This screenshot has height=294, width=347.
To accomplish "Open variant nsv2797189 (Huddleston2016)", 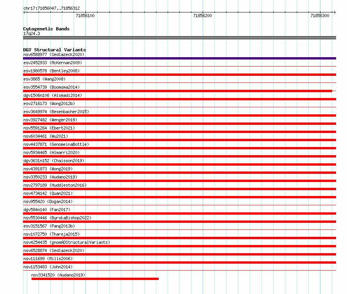I will coord(55,185).
